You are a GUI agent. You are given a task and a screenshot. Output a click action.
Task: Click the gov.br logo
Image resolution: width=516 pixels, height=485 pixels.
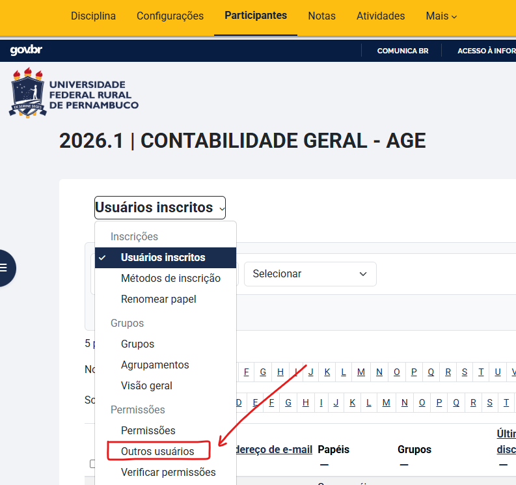coord(26,50)
